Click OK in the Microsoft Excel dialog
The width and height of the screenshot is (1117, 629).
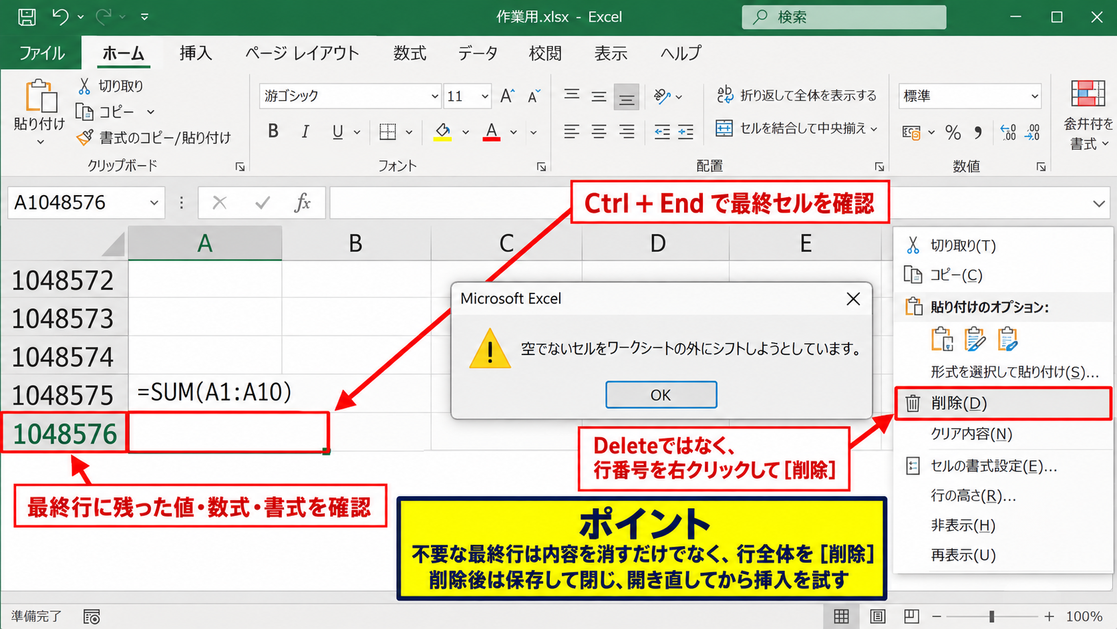tap(661, 394)
